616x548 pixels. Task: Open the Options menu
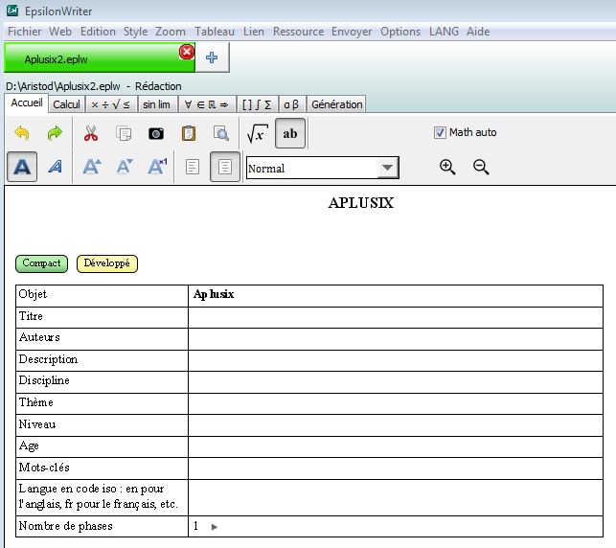tap(400, 32)
